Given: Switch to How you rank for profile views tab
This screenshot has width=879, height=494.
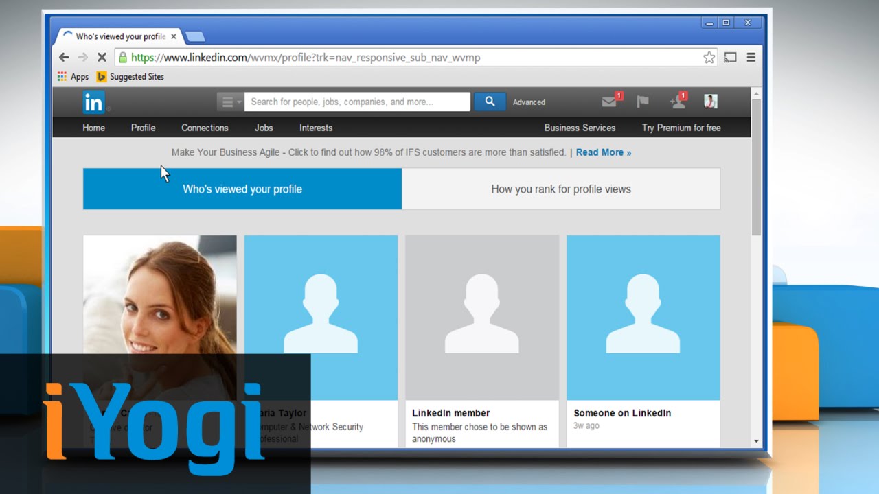Looking at the screenshot, I should (x=561, y=189).
